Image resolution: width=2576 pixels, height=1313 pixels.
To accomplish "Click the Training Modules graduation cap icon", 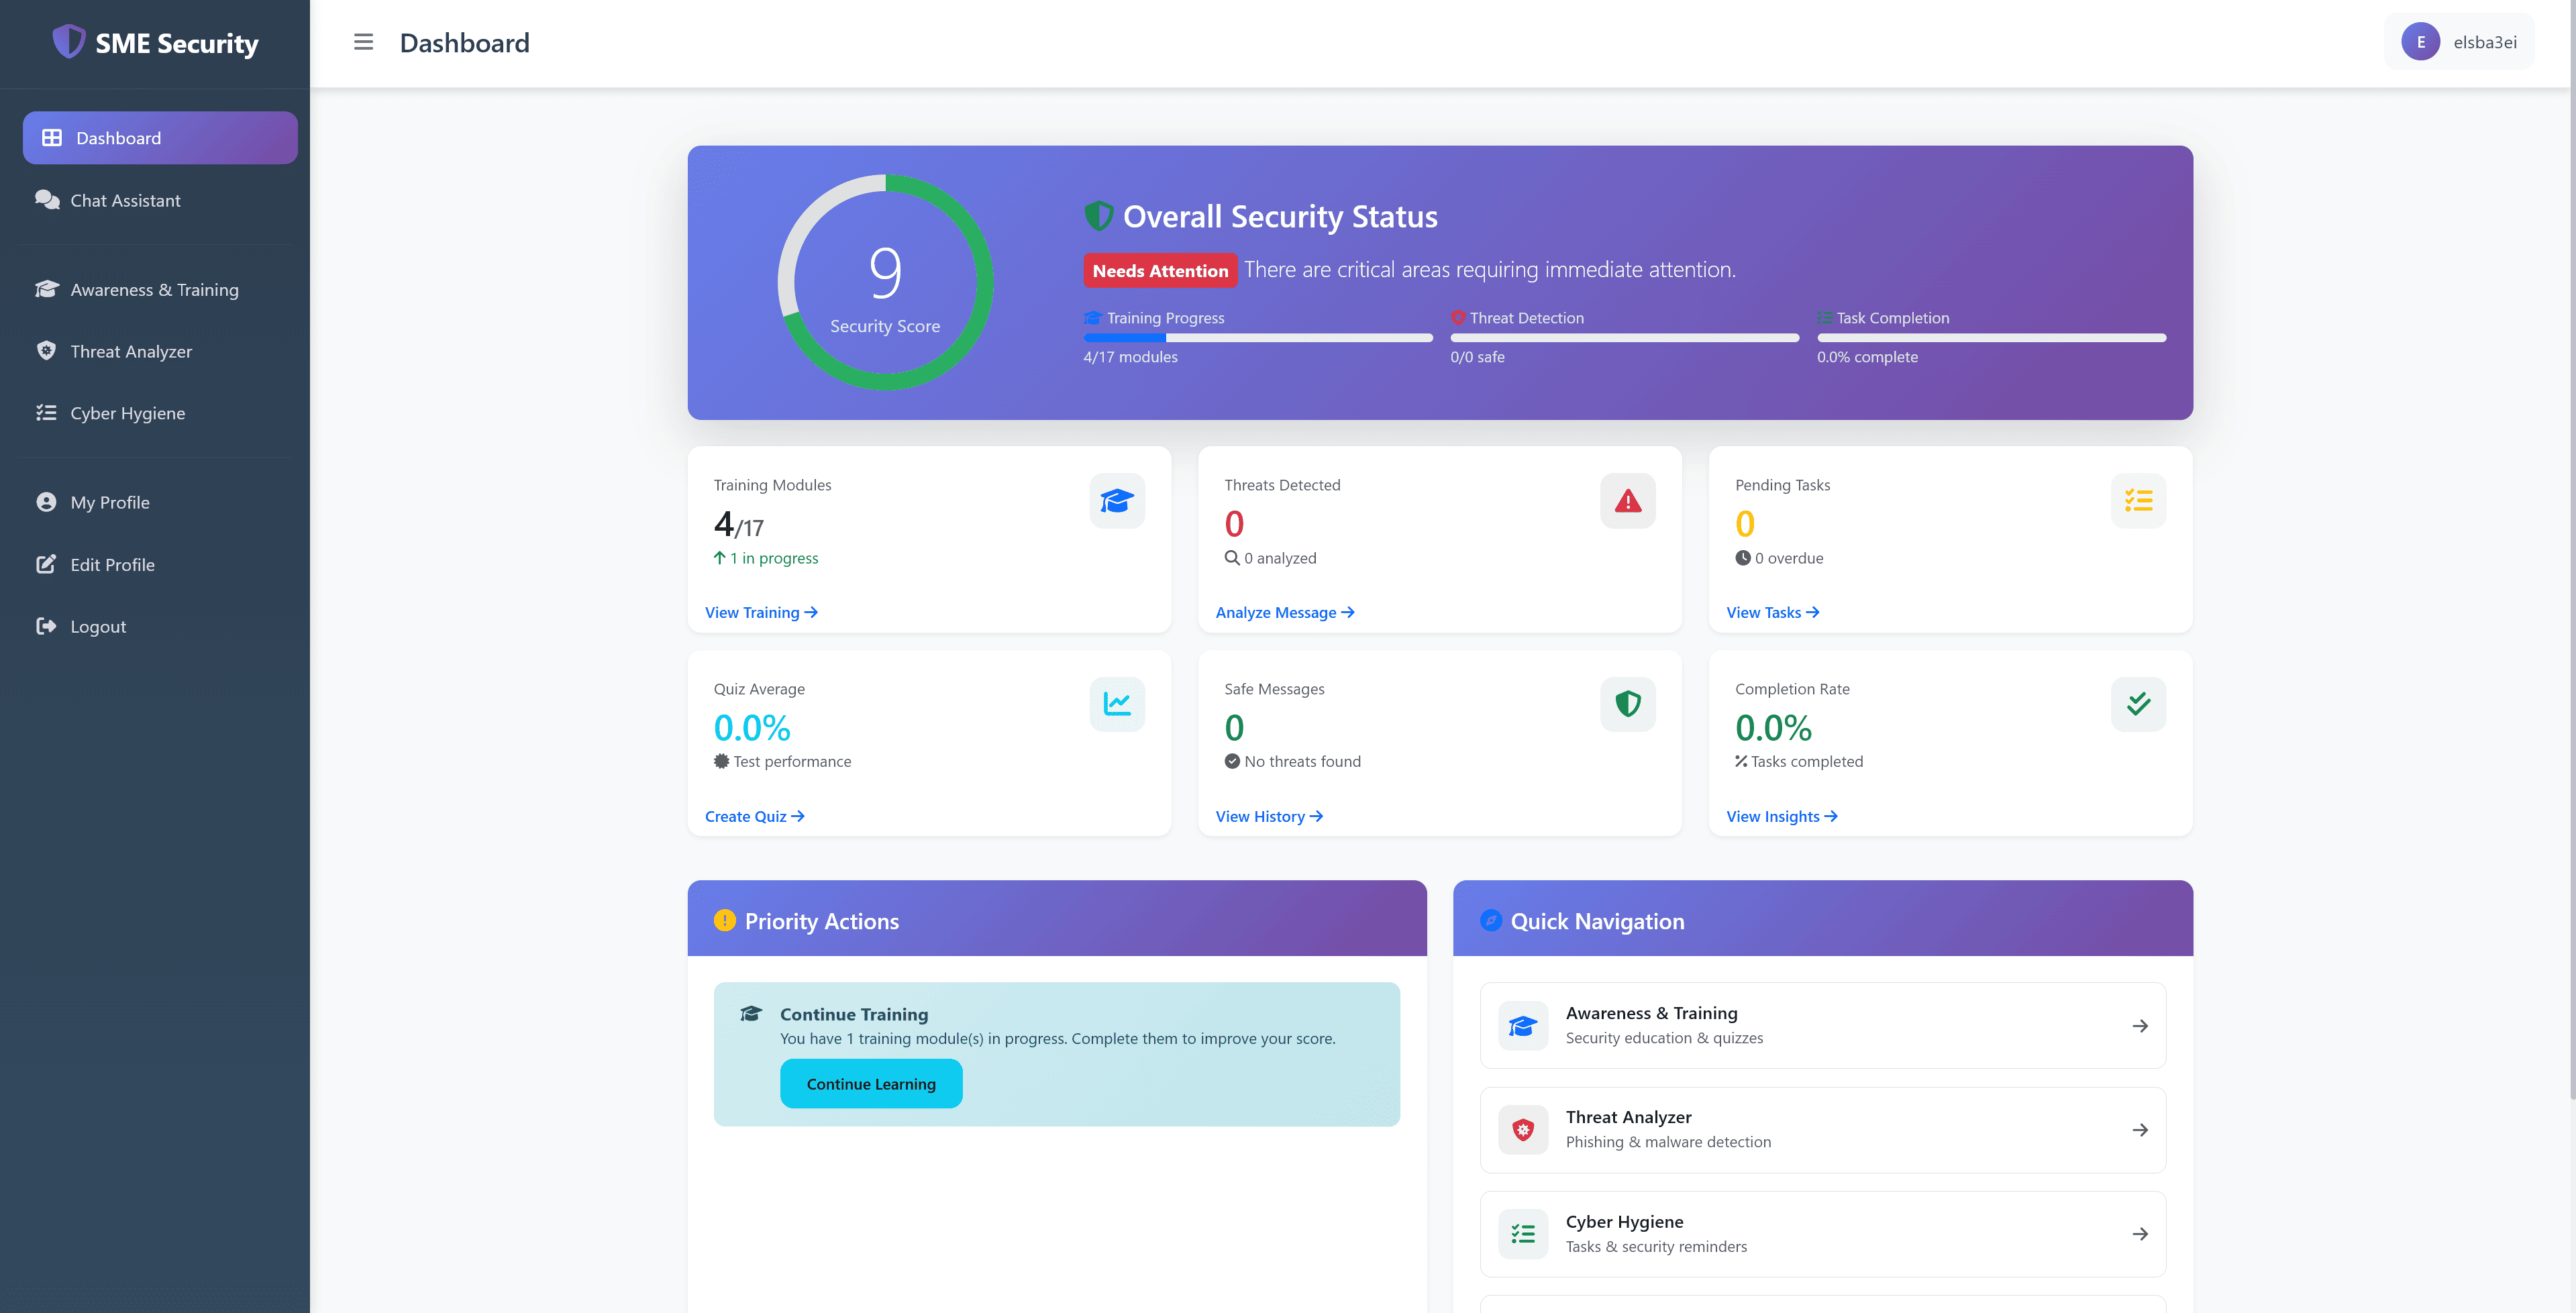I will click(x=1117, y=500).
